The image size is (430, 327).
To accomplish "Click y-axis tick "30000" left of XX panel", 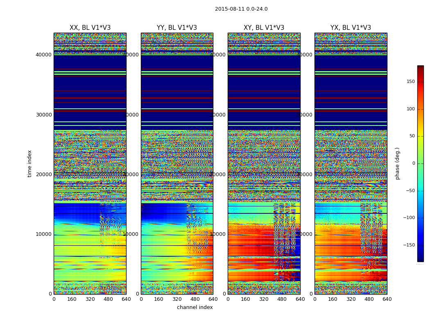I will (44, 114).
